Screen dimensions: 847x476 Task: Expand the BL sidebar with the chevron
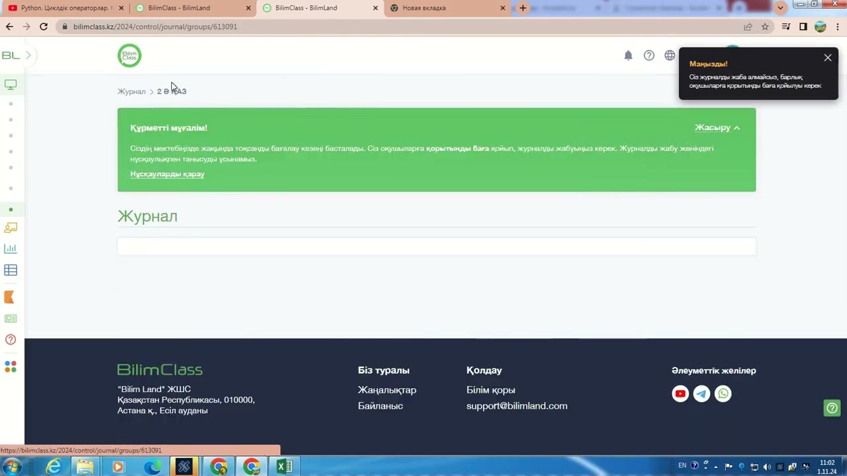[28, 56]
